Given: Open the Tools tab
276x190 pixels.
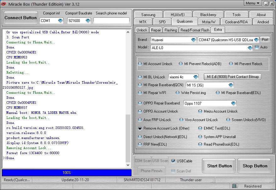Looking at the screenshot, I should [x=236, y=15].
